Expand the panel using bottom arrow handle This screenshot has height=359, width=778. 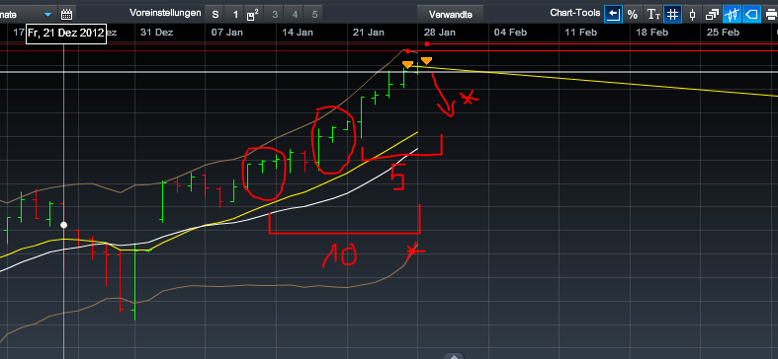pos(454,355)
